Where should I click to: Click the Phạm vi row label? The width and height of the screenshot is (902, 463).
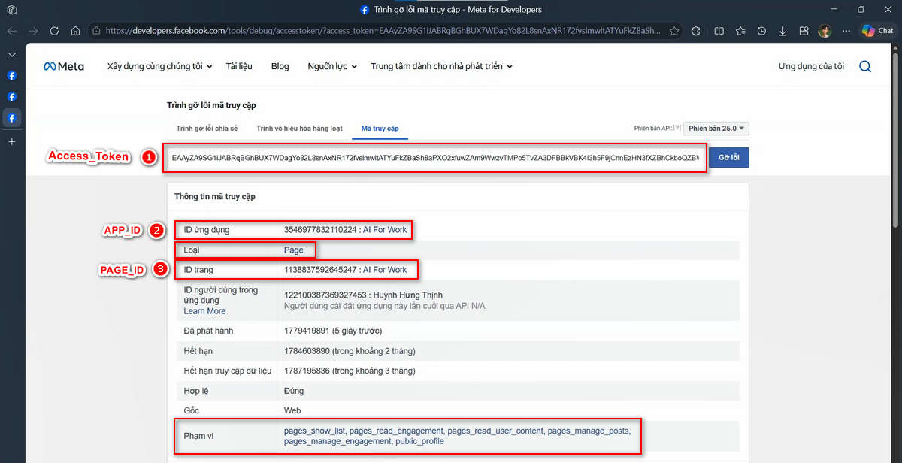pos(198,436)
